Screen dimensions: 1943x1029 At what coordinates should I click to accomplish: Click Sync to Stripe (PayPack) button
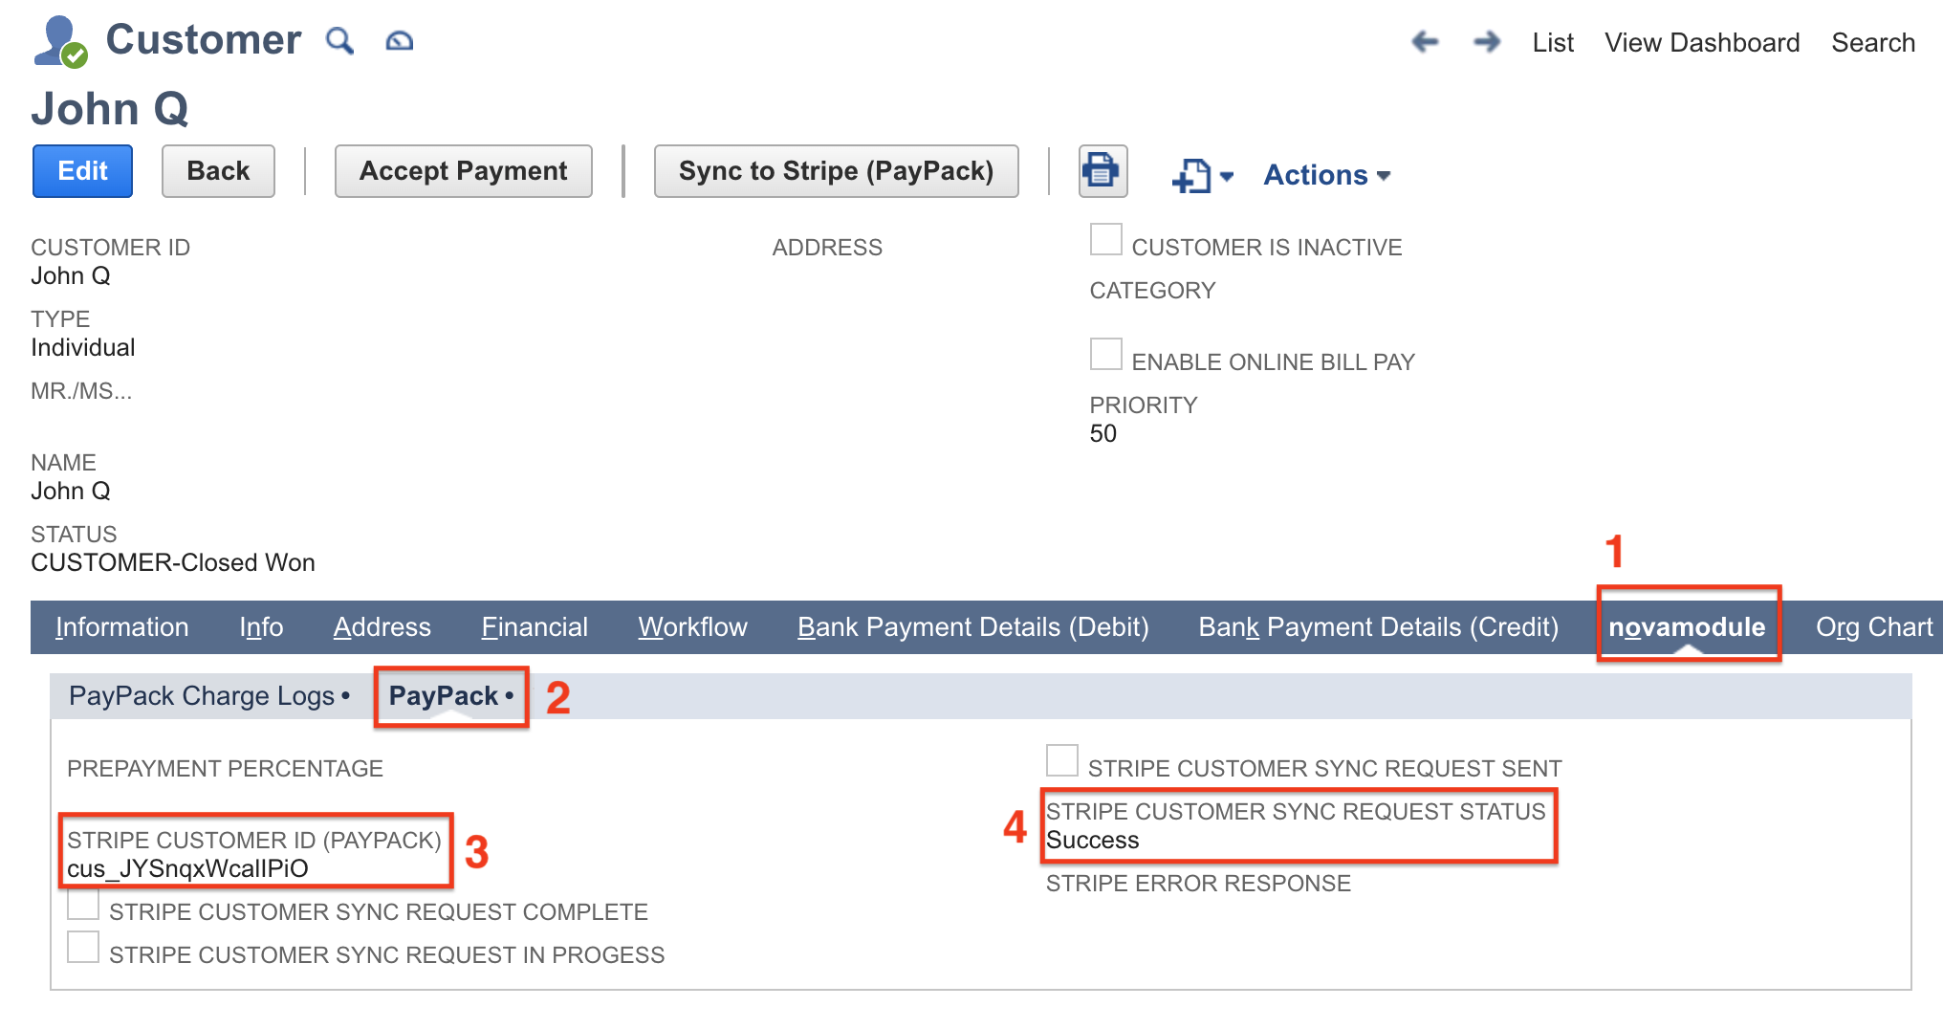pos(837,171)
